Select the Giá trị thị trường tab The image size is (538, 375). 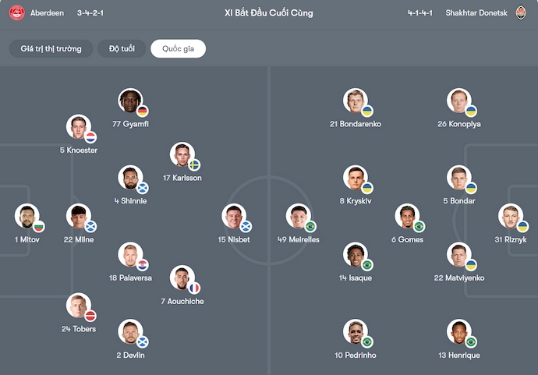(x=51, y=48)
